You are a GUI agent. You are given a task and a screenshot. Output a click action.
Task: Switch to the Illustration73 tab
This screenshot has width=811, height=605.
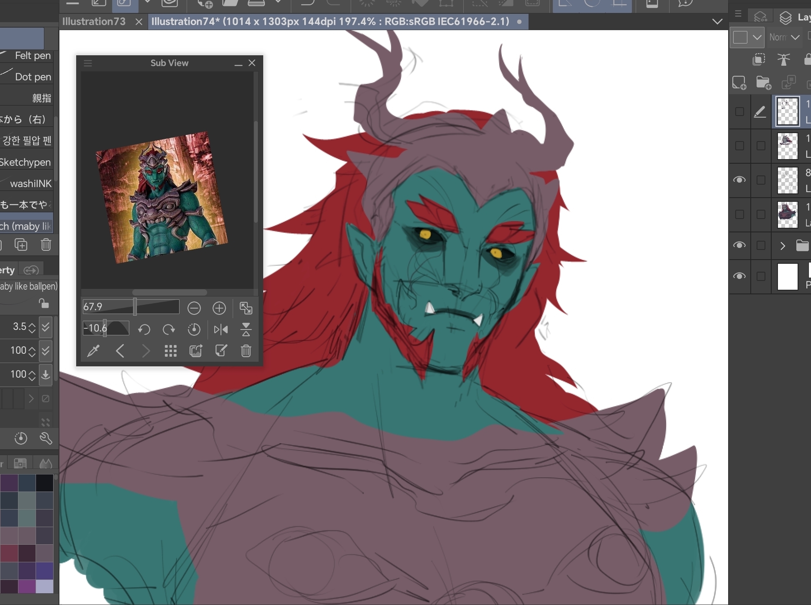tap(94, 21)
